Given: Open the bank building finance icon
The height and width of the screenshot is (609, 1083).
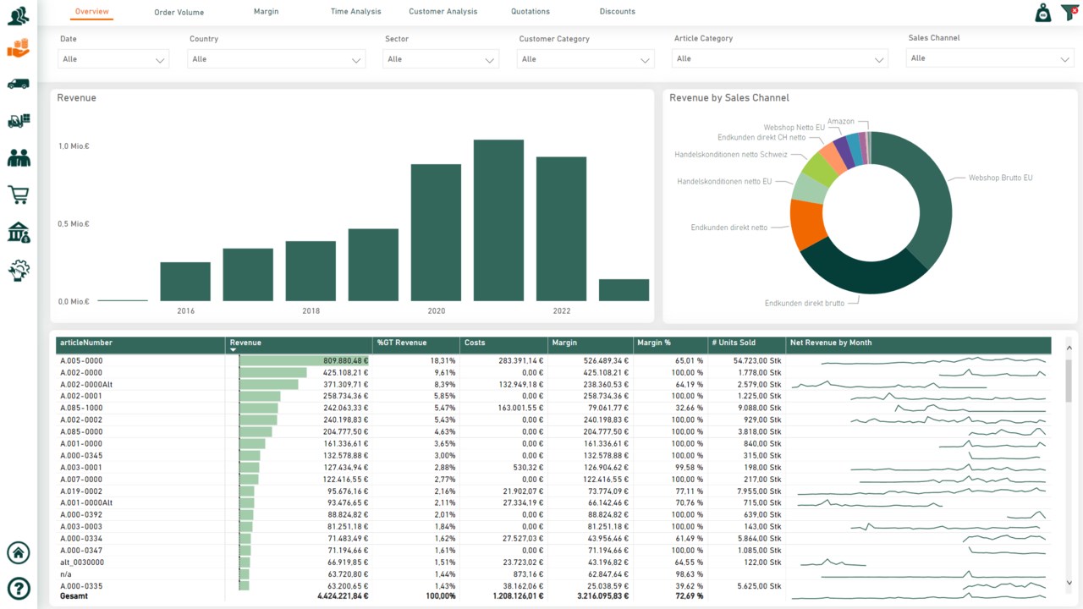Looking at the screenshot, I should point(18,233).
